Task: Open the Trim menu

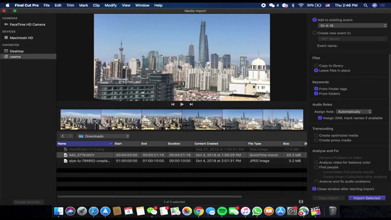Action: pyautogui.click(x=70, y=5)
